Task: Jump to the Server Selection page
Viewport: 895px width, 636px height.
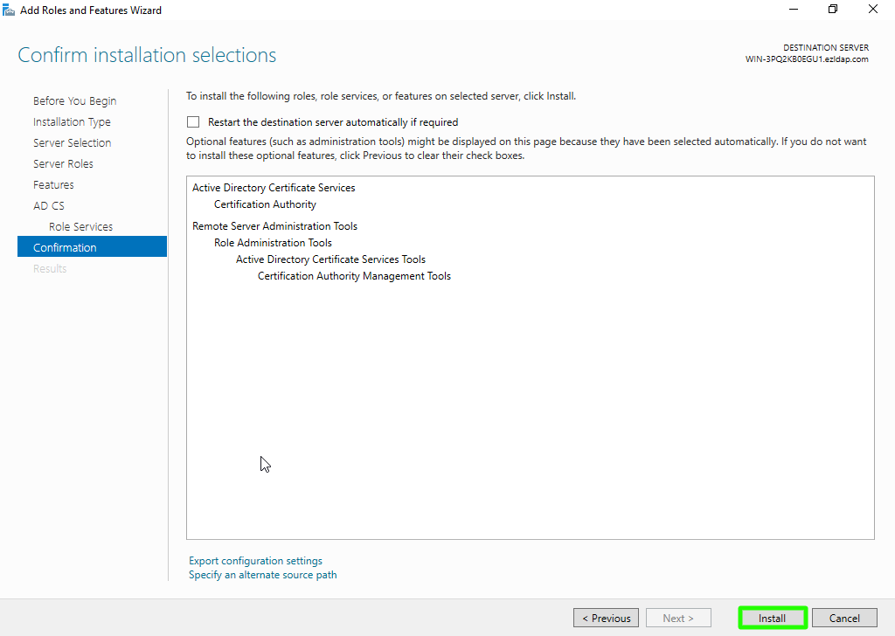Action: [72, 143]
